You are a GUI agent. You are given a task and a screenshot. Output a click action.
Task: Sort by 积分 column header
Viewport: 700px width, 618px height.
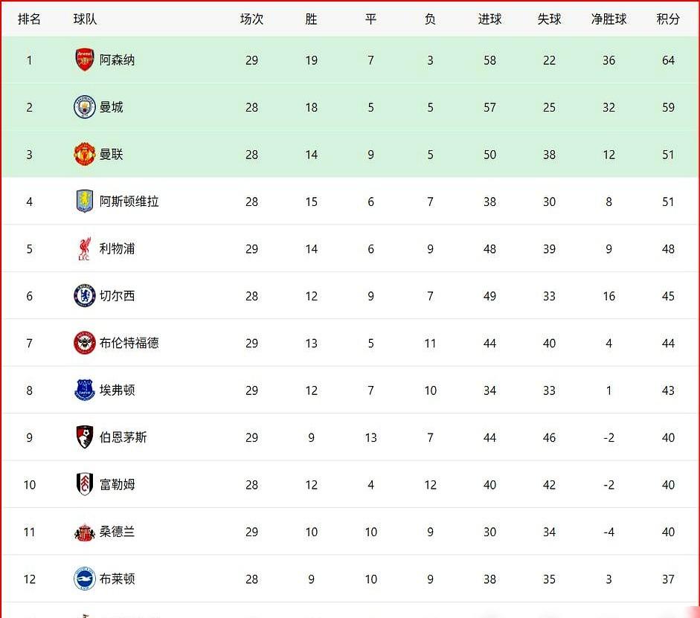(668, 19)
